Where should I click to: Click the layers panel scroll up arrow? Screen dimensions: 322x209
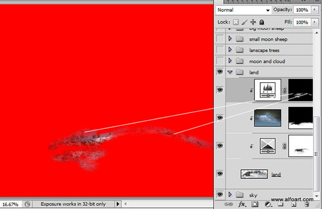click(x=317, y=33)
